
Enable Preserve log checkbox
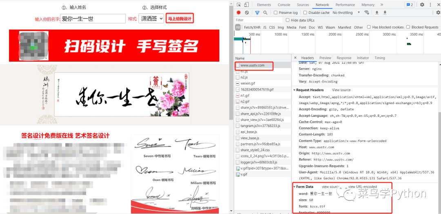point(276,13)
